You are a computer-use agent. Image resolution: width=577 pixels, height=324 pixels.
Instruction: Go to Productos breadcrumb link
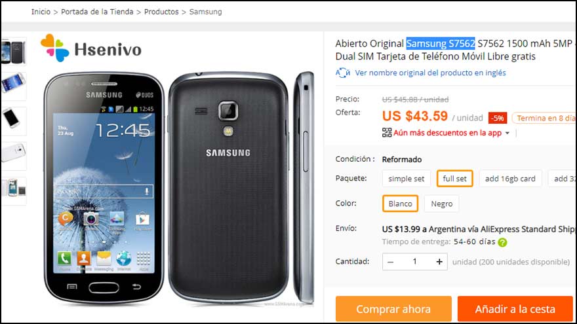[161, 12]
